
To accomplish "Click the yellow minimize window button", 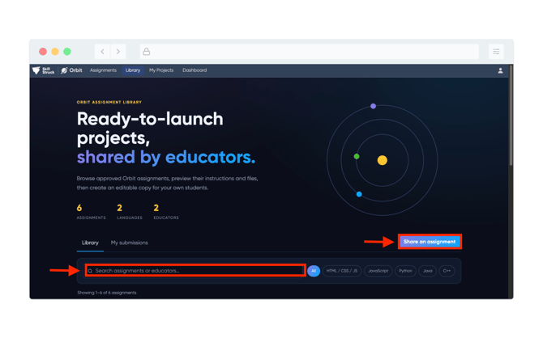I will pyautogui.click(x=55, y=52).
